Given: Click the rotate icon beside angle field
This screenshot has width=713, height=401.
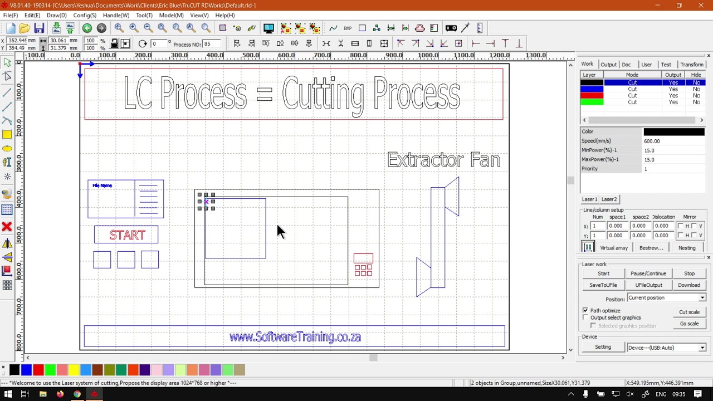Looking at the screenshot, I should pyautogui.click(x=143, y=43).
